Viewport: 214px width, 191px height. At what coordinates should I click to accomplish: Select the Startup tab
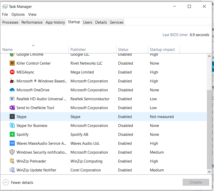pyautogui.click(x=74, y=22)
